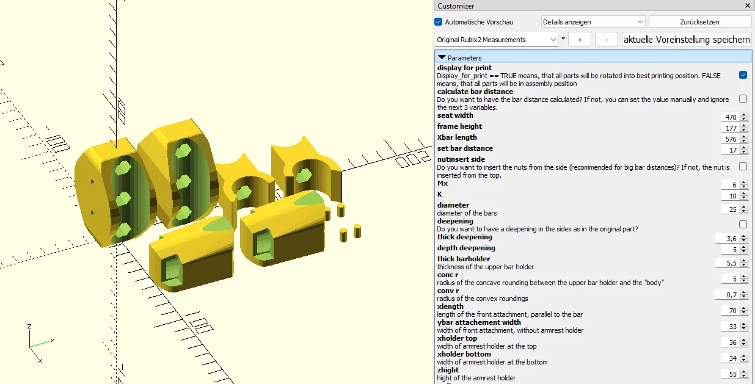Toggle Automatische Vorschau checkbox
Image resolution: width=755 pixels, height=384 pixels.
pos(438,22)
